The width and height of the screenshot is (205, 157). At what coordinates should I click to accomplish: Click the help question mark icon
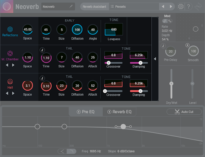point(189,6)
